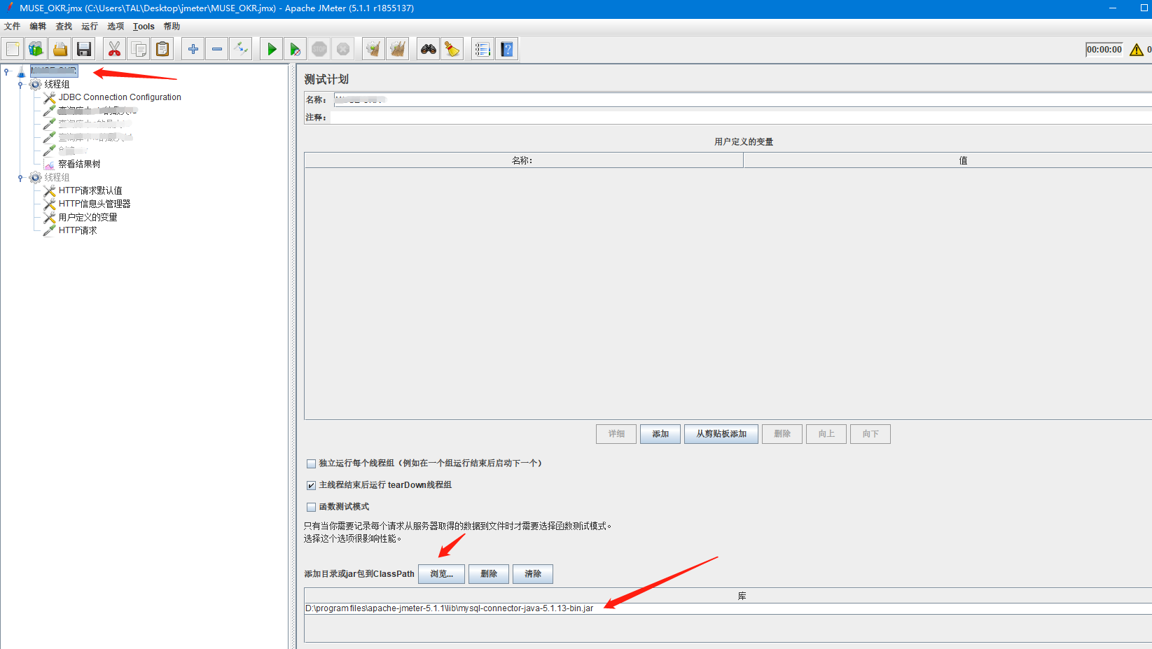
Task: Click Start no pauses icon
Action: pyautogui.click(x=296, y=49)
